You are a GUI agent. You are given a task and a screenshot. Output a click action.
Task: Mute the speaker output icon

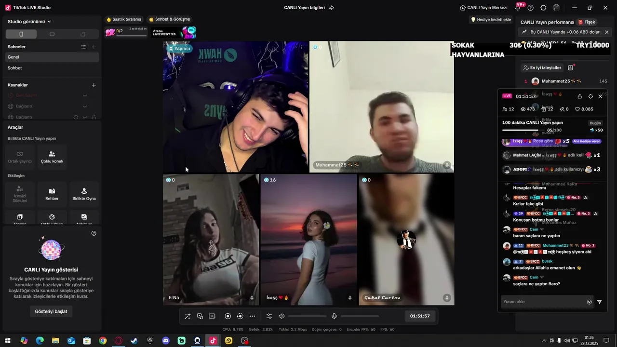click(282, 316)
